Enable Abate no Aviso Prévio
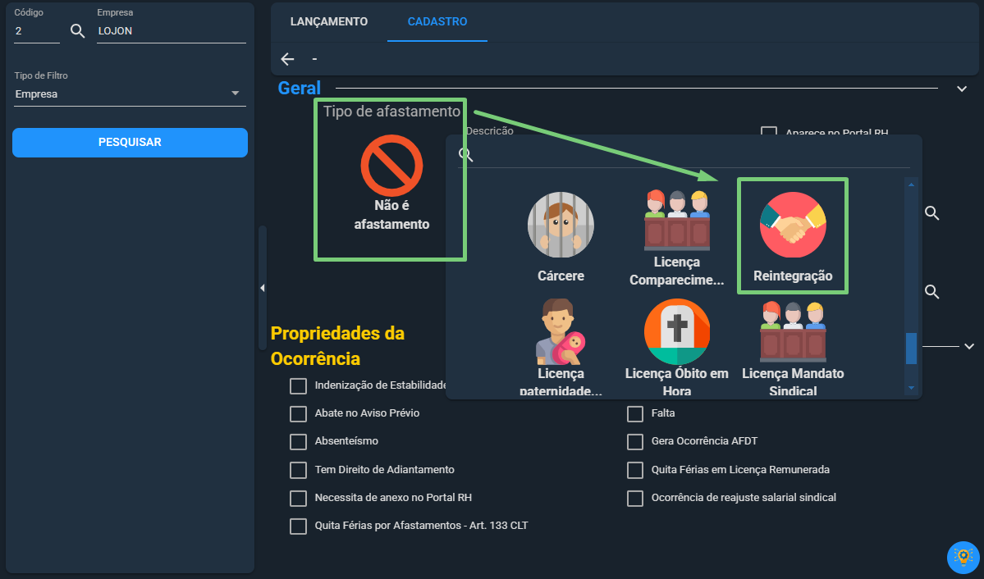This screenshot has height=579, width=984. (x=298, y=413)
